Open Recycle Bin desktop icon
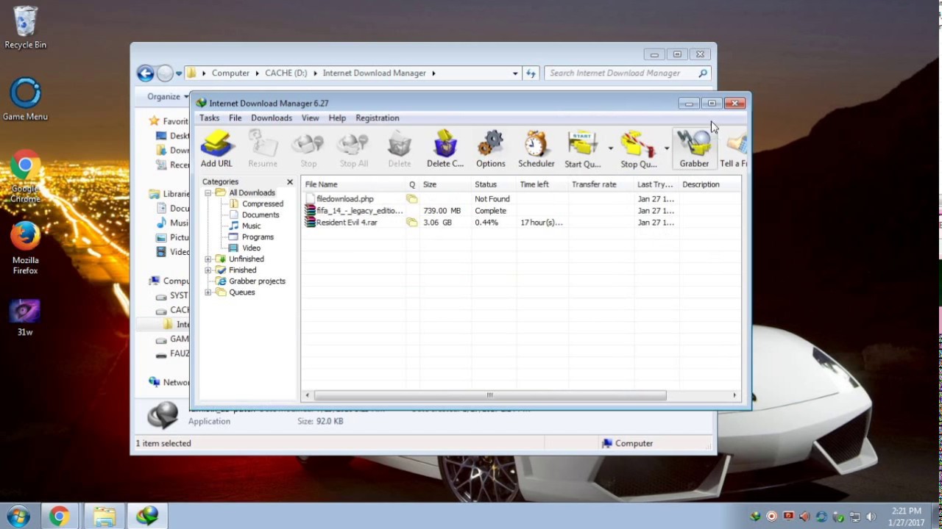Screen dimensions: 942x529 click(x=25, y=28)
